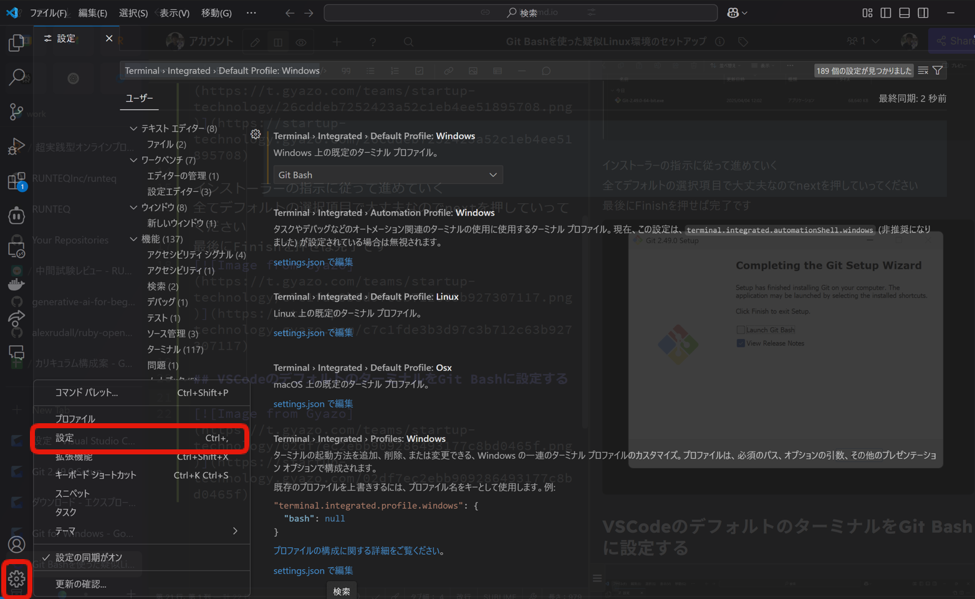Click the settings.json で編集 link under Automation Profile
The width and height of the screenshot is (975, 599).
click(312, 262)
